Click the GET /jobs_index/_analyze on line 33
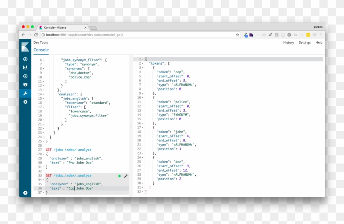The width and height of the screenshot is (344, 224). click(69, 175)
